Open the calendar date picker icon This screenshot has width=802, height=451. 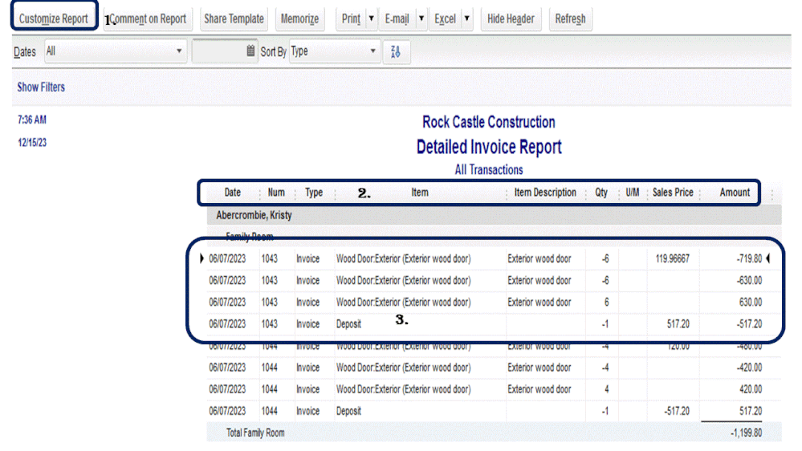pos(250,51)
